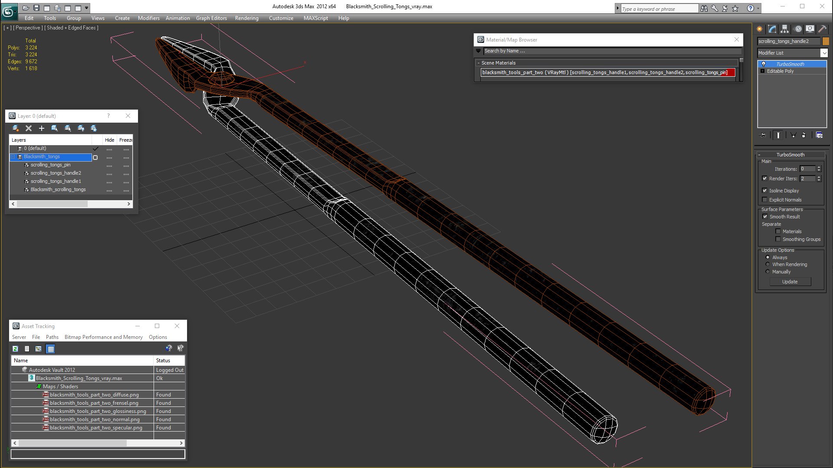Select the Manually update option
This screenshot has height=468, width=833.
(767, 272)
